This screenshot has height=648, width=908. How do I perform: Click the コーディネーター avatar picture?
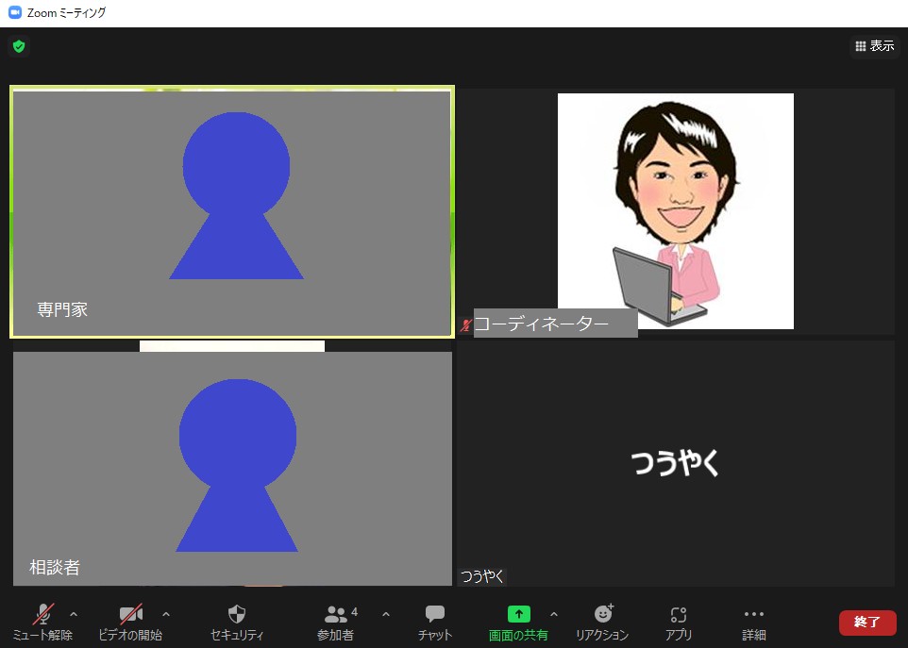point(675,211)
